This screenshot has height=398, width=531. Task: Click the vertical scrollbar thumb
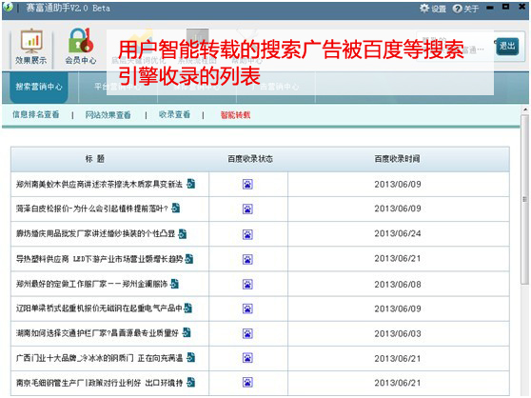pyautogui.click(x=525, y=199)
